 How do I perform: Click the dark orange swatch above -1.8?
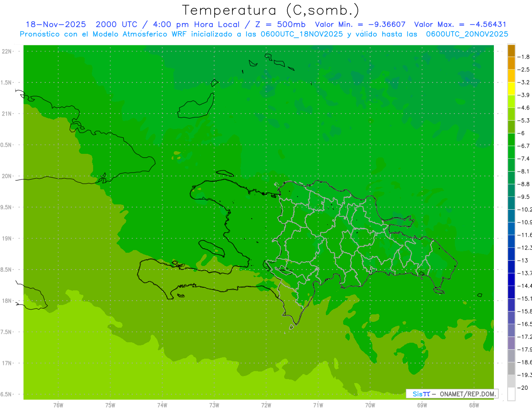511,51
